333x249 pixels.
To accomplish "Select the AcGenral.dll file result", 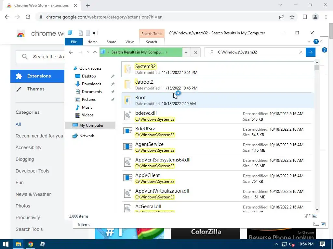I will 218,207.
